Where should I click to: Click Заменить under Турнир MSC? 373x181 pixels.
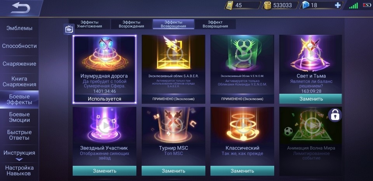[173, 171]
